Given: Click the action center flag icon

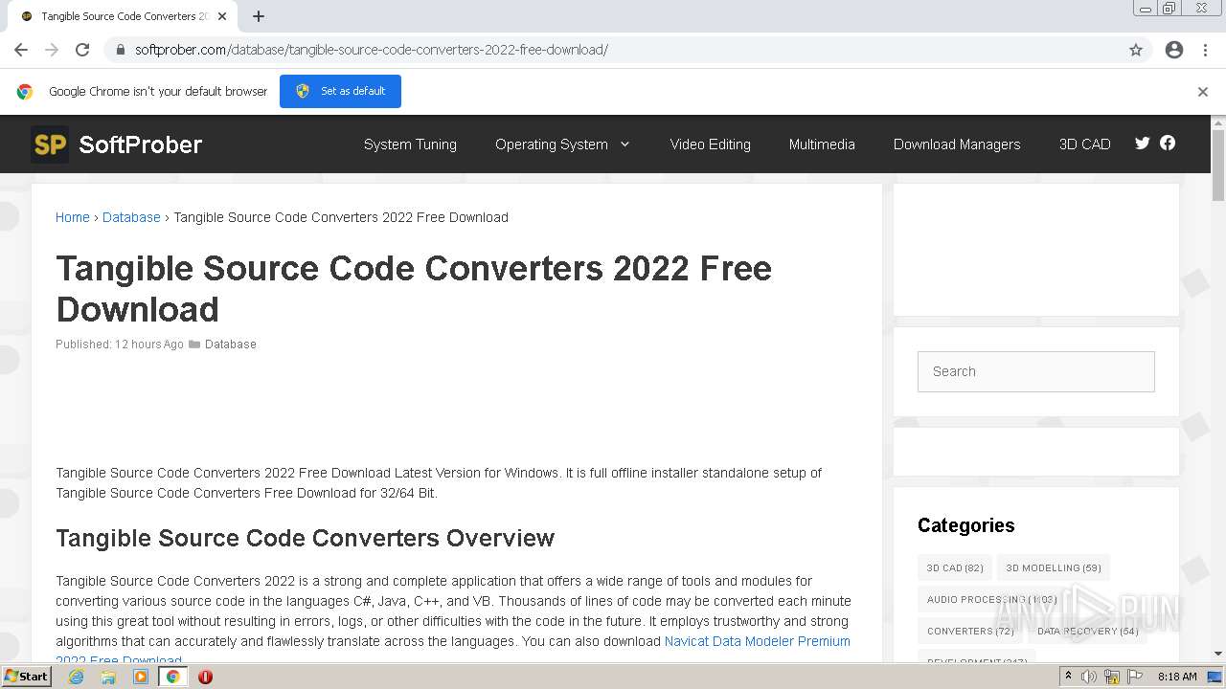Looking at the screenshot, I should click(x=1135, y=677).
